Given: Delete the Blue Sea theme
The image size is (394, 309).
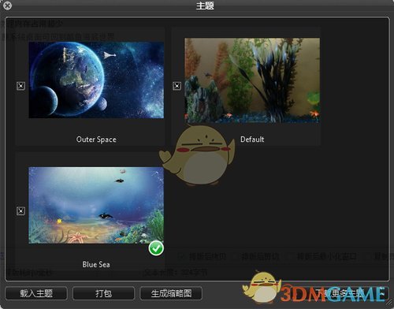Looking at the screenshot, I should click(20, 210).
